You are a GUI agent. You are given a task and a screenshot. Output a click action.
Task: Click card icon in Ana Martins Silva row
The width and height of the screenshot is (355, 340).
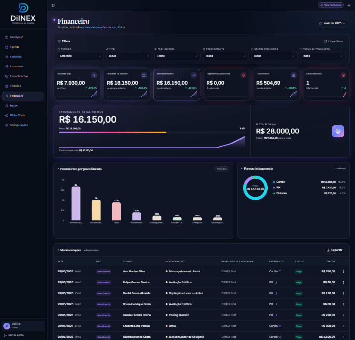(x=280, y=272)
